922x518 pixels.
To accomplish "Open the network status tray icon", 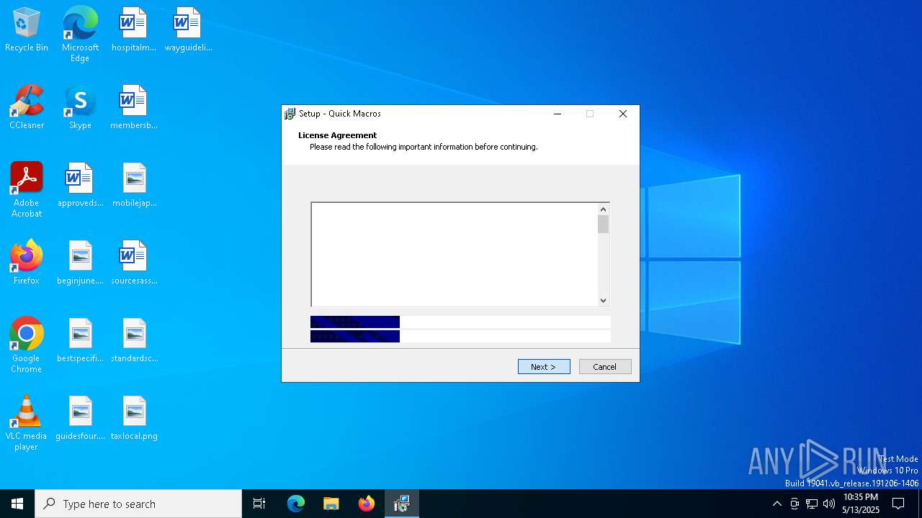I will coord(812,504).
